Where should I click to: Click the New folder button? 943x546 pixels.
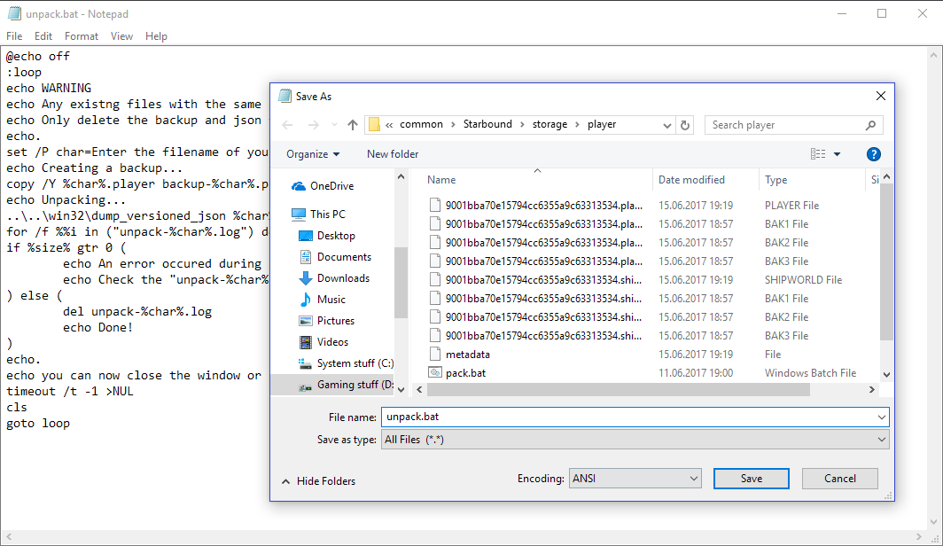(393, 154)
